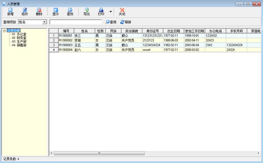
Task: Select 03 生产部 in department tree
Action: (19, 41)
